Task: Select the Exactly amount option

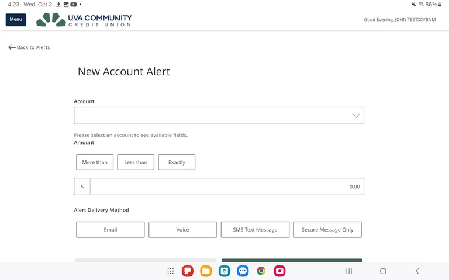Action: click(x=177, y=162)
